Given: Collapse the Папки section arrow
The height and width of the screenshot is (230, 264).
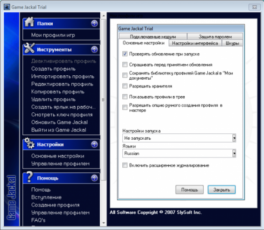Looking at the screenshot, I should pyautogui.click(x=95, y=23).
